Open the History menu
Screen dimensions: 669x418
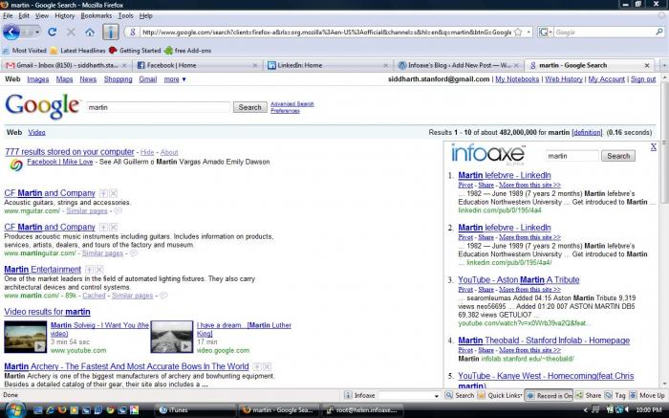(x=64, y=16)
